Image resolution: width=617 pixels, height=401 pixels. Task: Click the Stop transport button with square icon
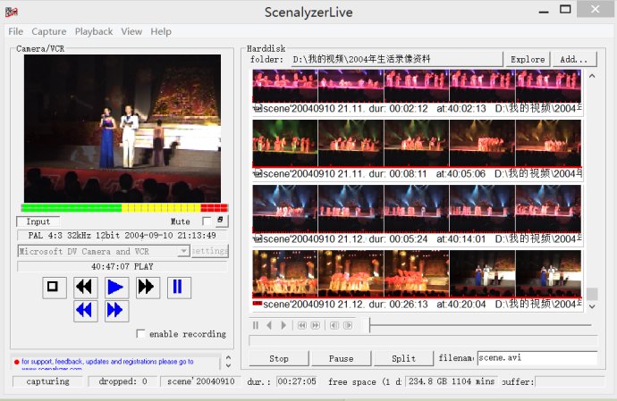click(x=55, y=288)
